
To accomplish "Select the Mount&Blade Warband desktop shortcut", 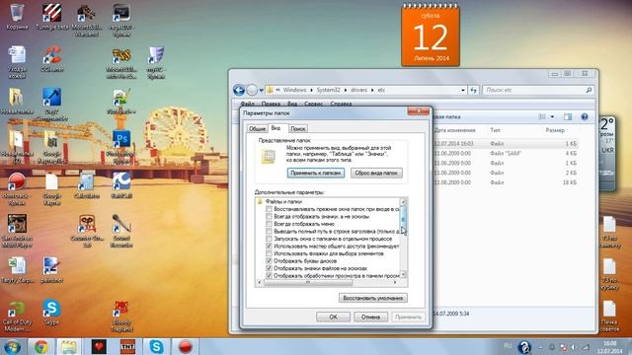I will pos(86,20).
